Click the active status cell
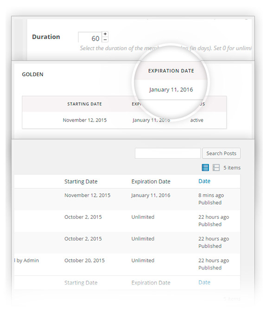Image resolution: width=279 pixels, height=320 pixels. tap(197, 120)
